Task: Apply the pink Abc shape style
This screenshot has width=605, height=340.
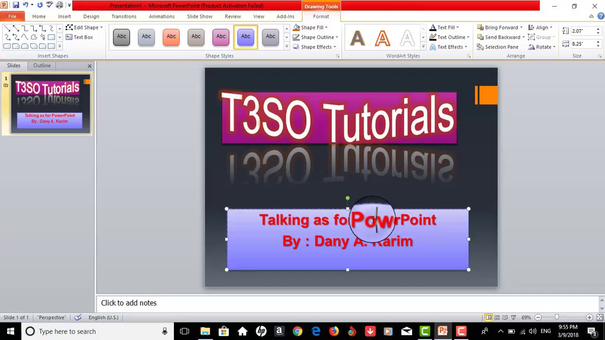Action: point(221,37)
